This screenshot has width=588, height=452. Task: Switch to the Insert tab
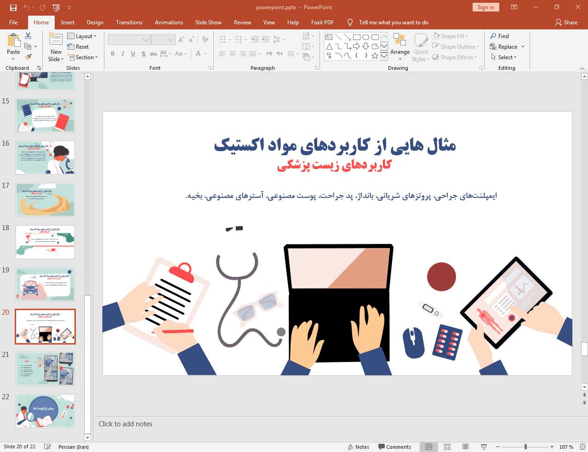[68, 23]
